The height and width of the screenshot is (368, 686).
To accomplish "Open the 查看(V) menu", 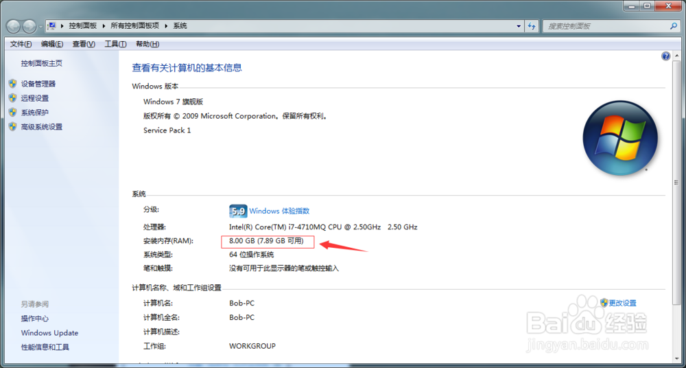I will pyautogui.click(x=84, y=44).
